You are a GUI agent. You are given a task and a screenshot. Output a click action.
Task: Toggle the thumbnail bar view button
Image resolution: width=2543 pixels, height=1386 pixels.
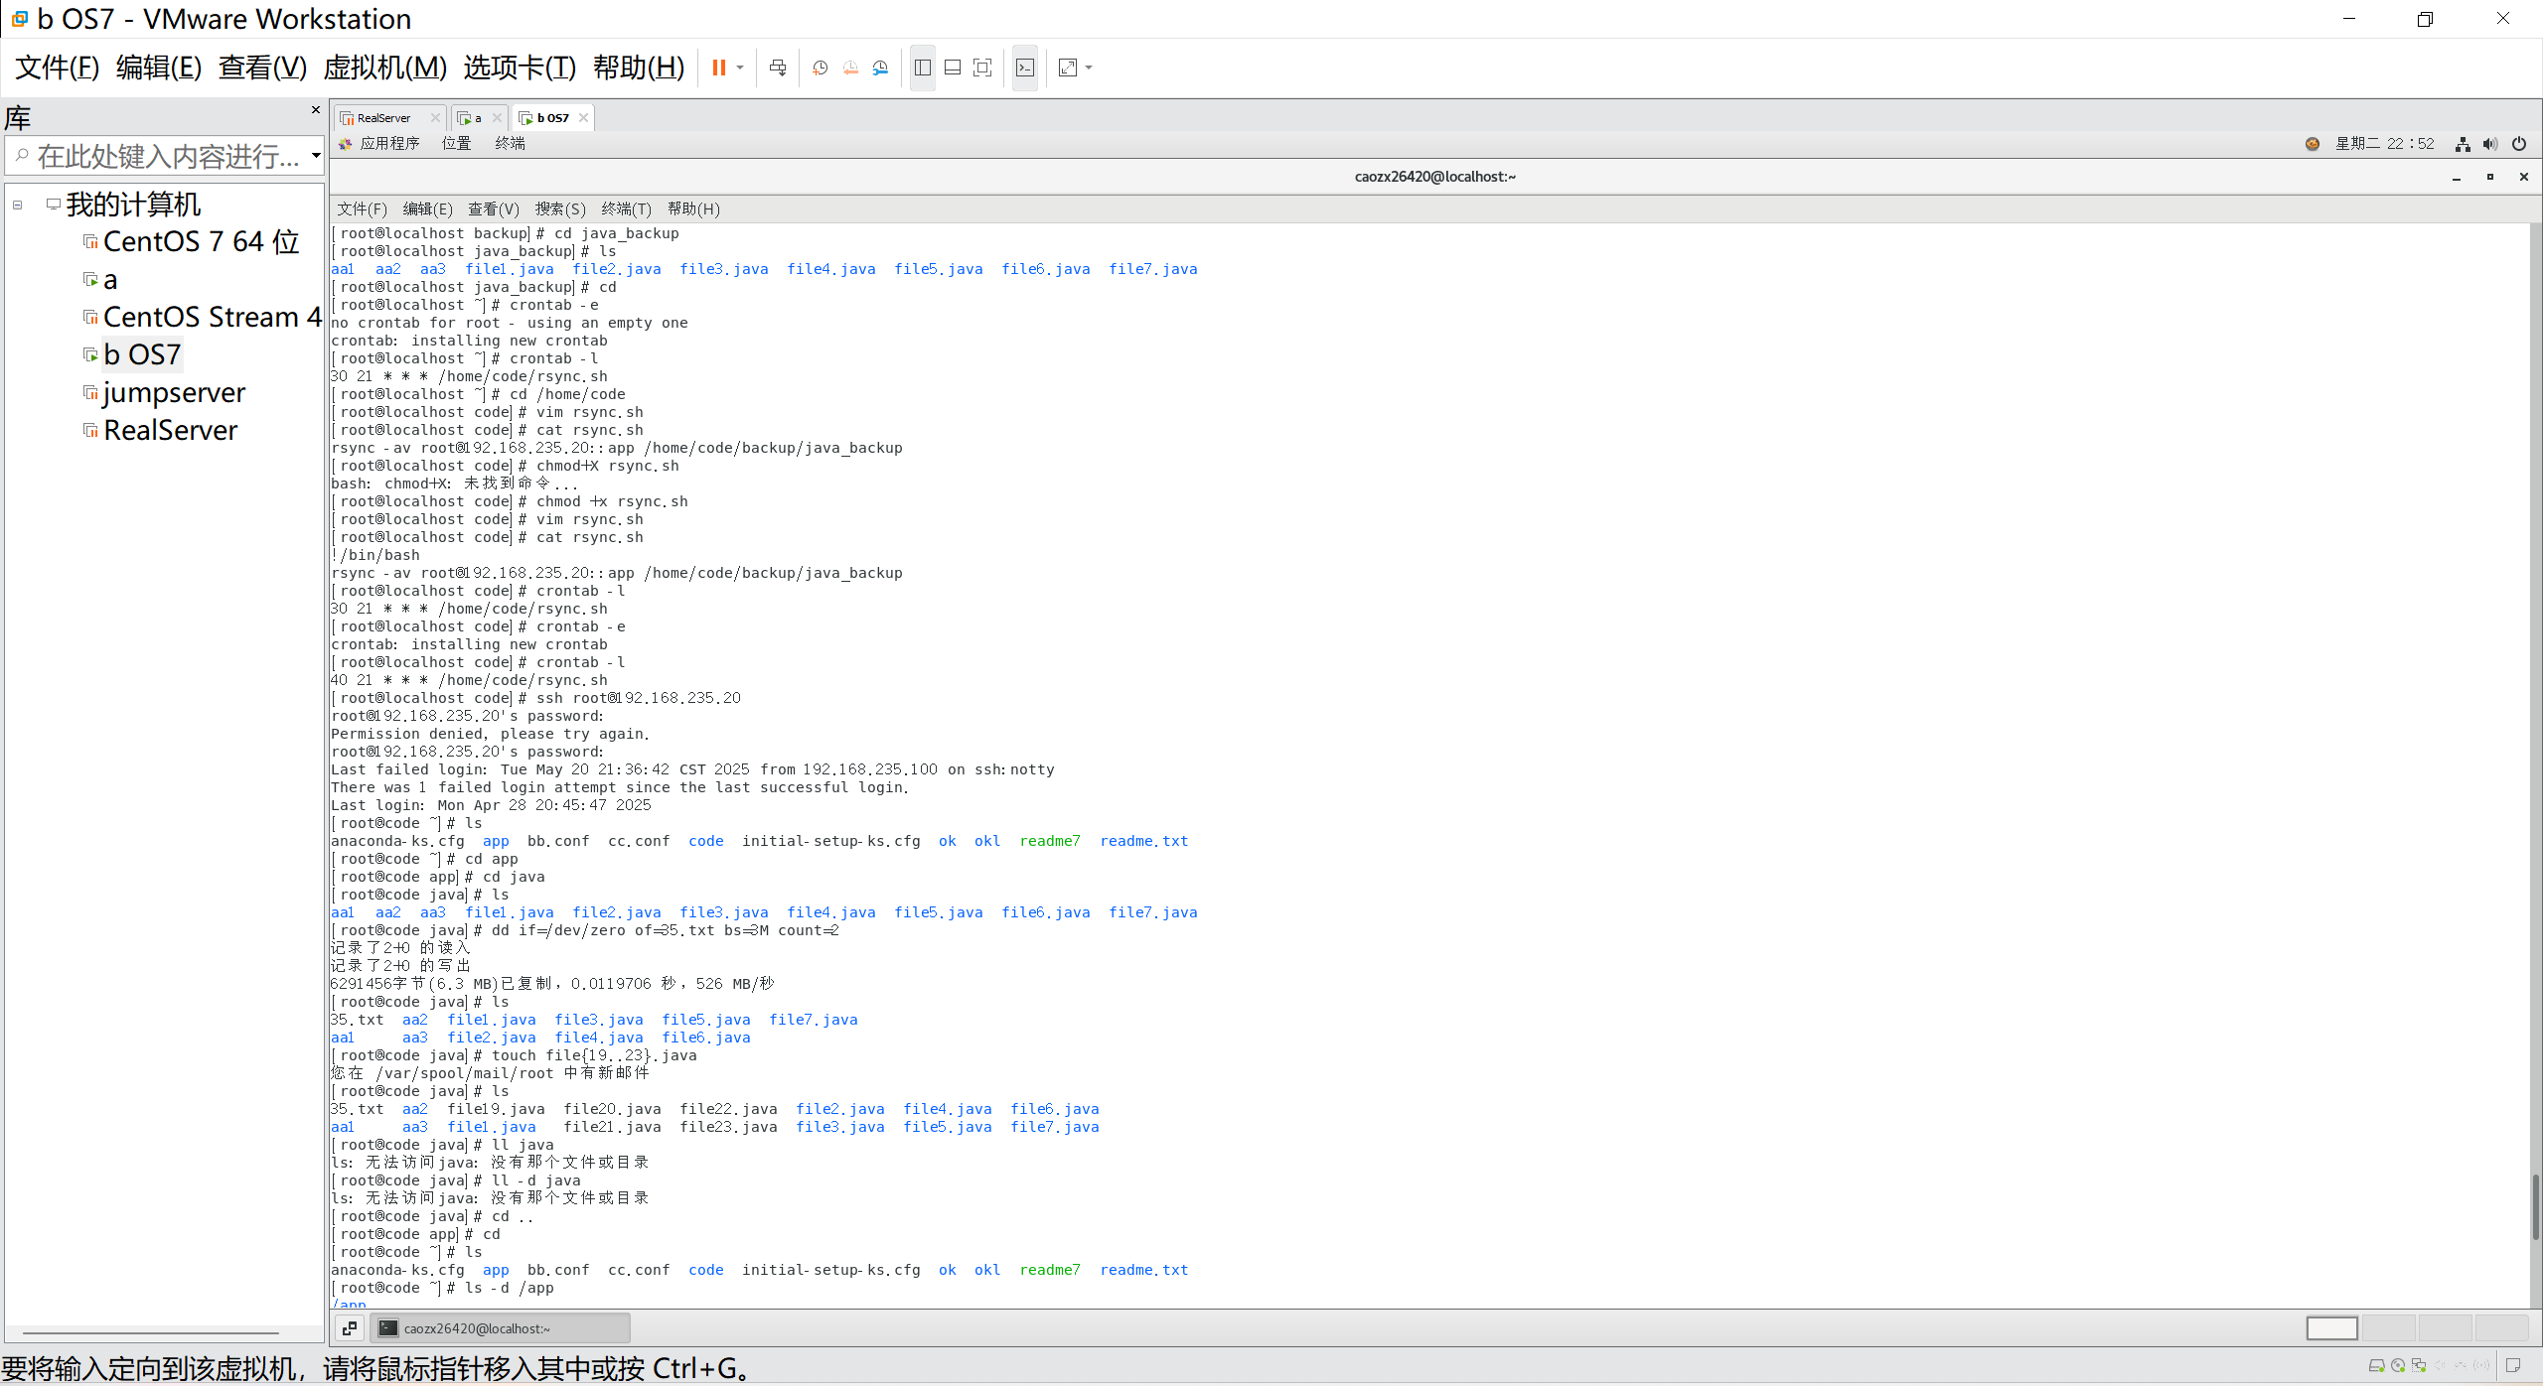point(952,68)
